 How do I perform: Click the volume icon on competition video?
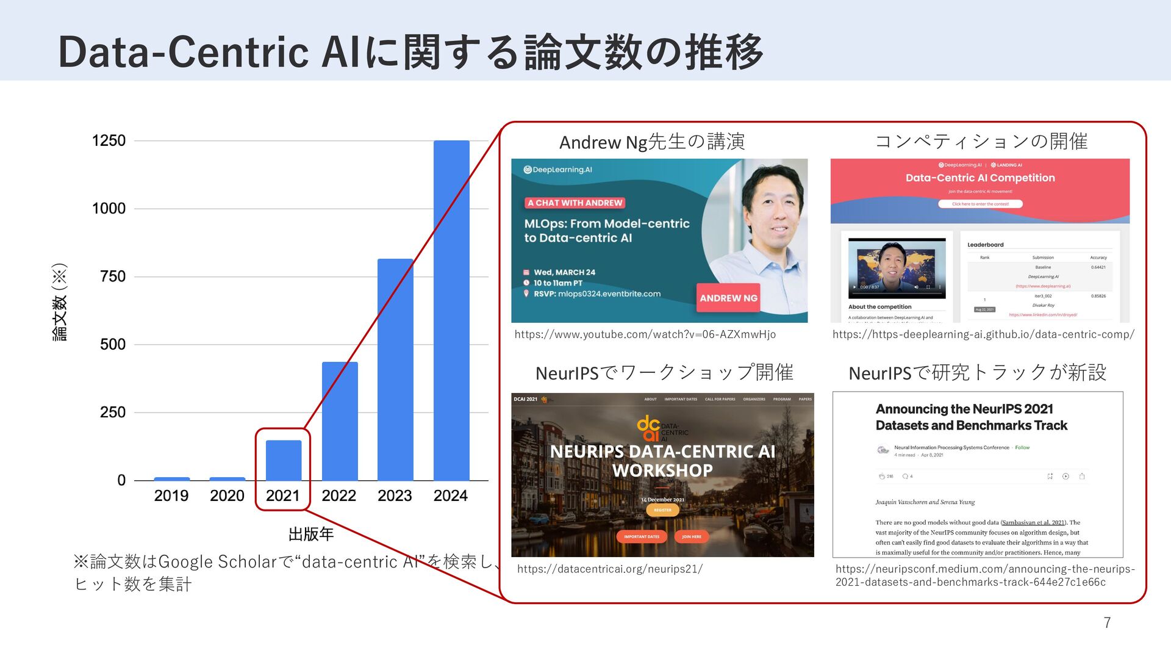tap(916, 287)
